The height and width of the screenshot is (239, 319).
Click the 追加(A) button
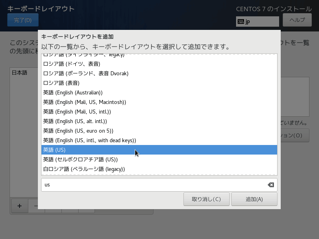[x=254, y=199]
